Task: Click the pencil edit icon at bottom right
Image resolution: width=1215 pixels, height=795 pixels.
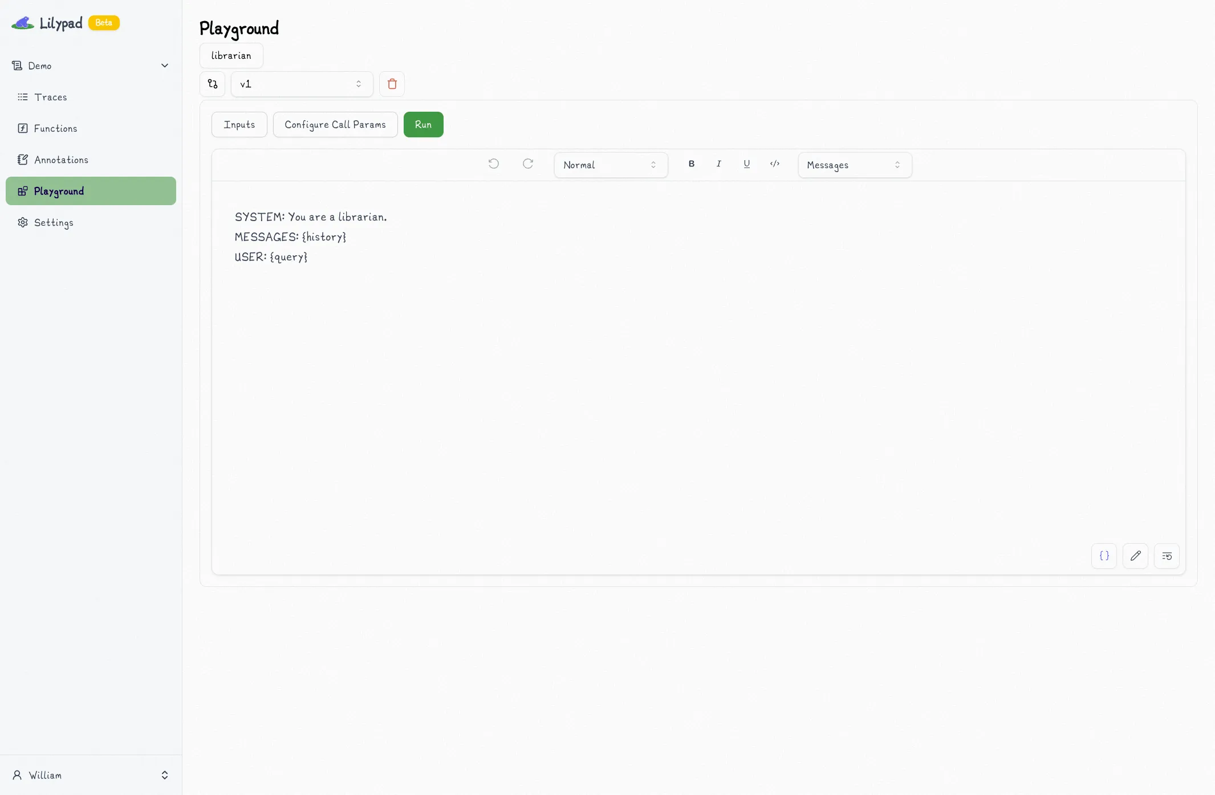Action: (1135, 556)
